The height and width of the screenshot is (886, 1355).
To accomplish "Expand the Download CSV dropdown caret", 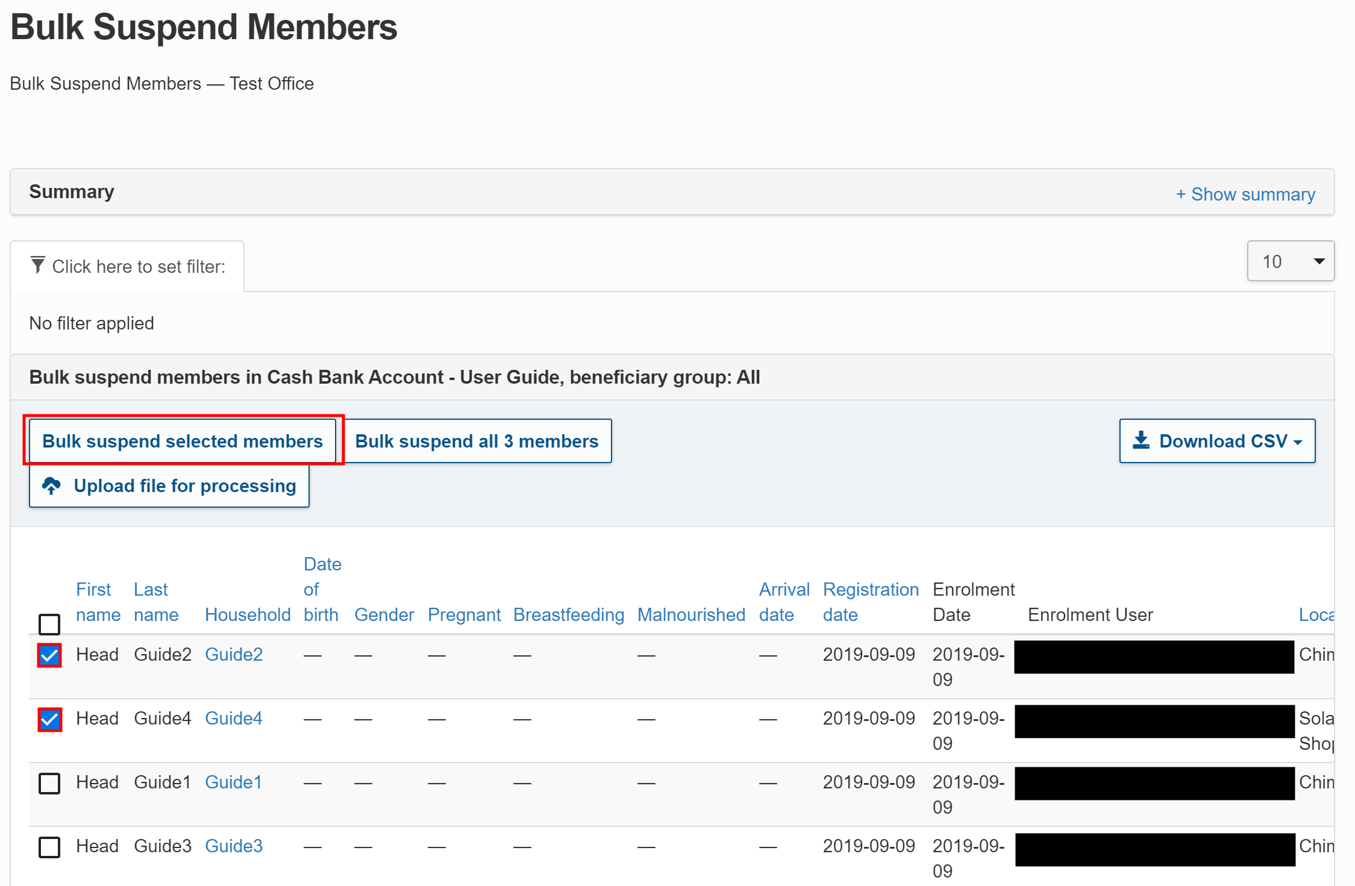I will point(1298,442).
